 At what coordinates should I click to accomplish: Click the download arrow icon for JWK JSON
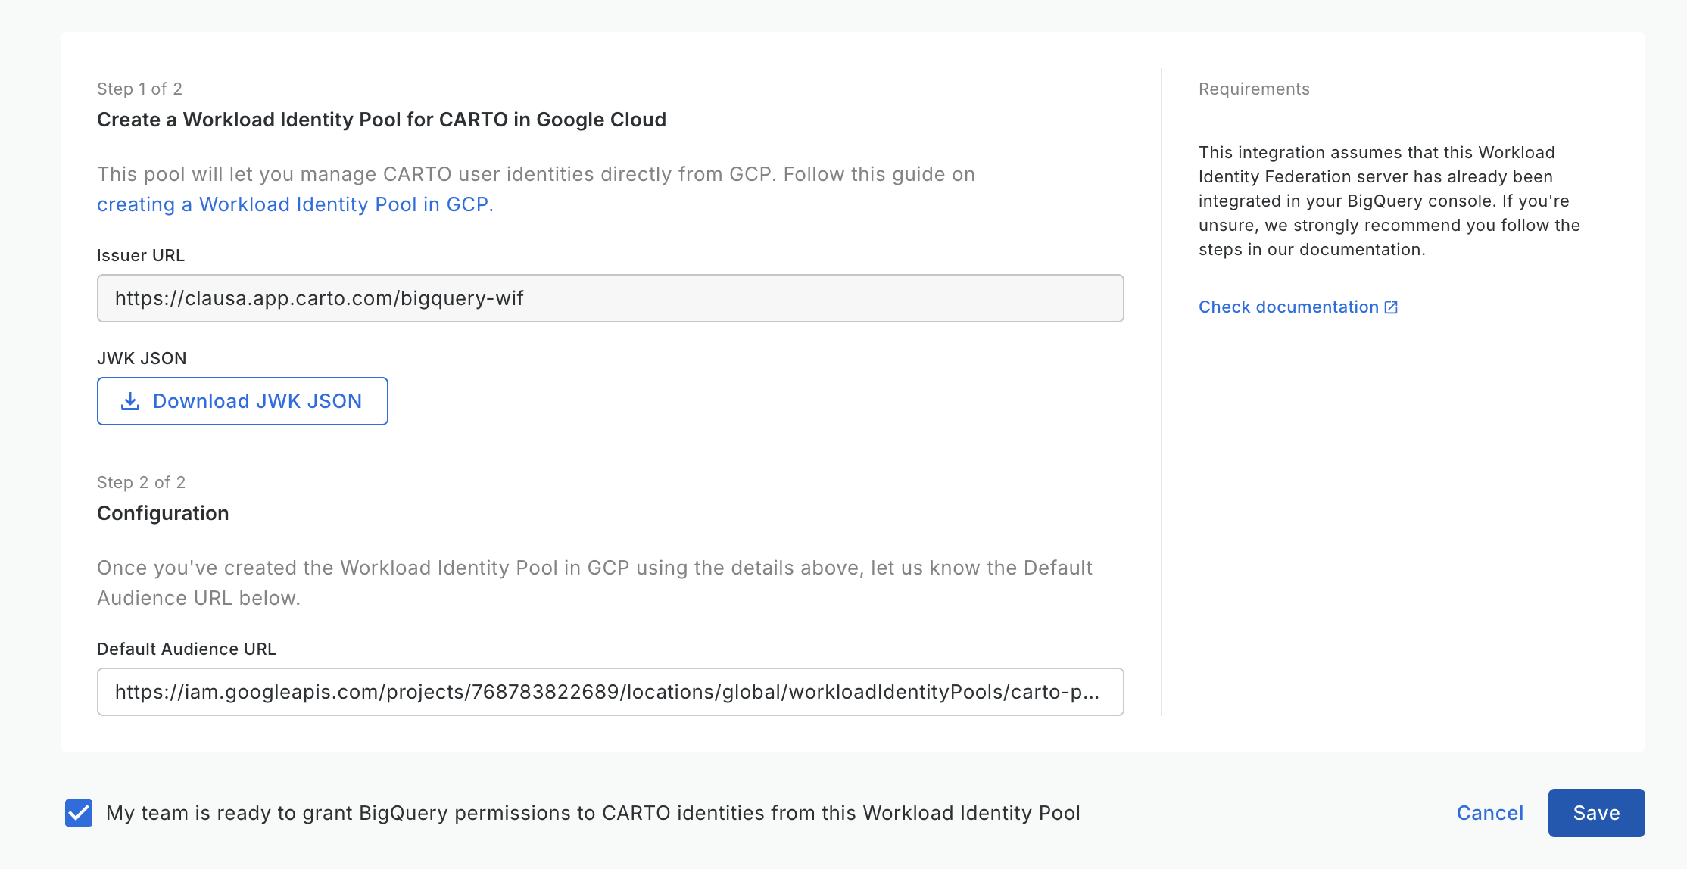(x=130, y=401)
